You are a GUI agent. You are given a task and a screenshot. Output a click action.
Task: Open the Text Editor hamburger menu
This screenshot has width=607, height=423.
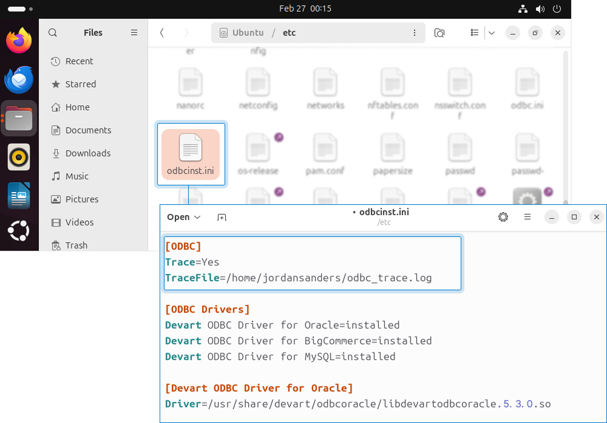point(527,216)
